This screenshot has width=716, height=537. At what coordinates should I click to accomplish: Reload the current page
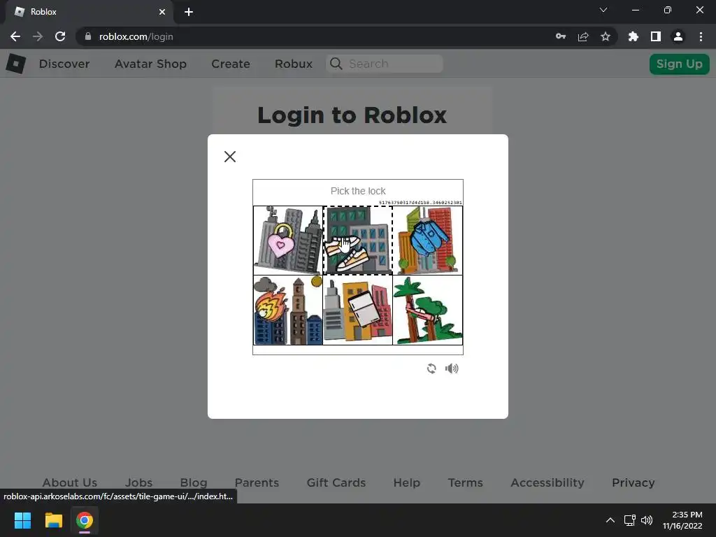pos(60,36)
